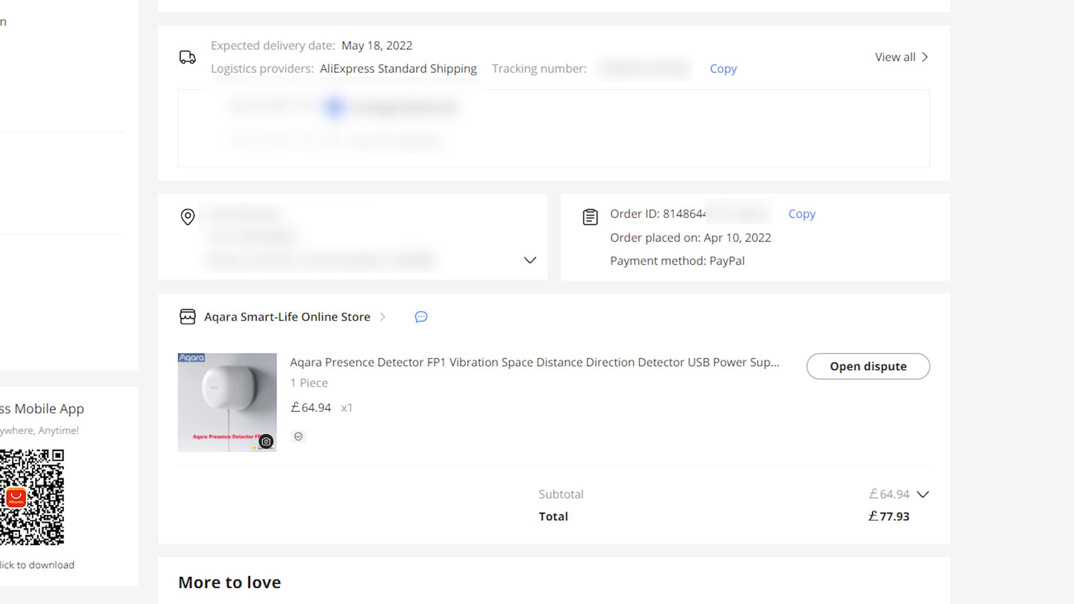This screenshot has height=604, width=1074.
Task: Click the AliExpress mobile app QR code
Action: click(x=32, y=497)
